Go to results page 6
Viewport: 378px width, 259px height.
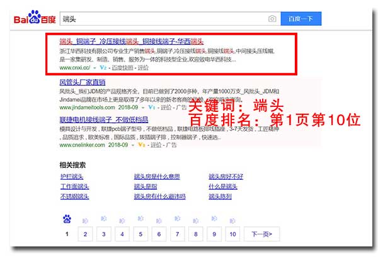pos(159,234)
